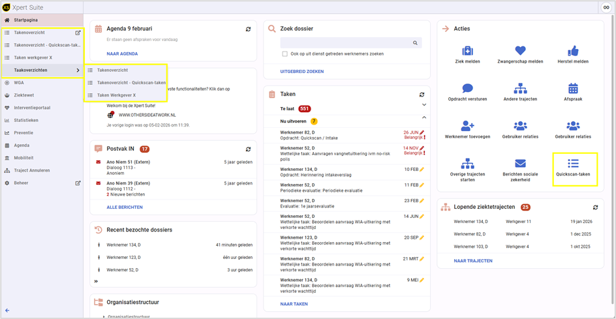Click the pencil icon for the 9 MEI task
The height and width of the screenshot is (319, 616).
click(x=422, y=280)
